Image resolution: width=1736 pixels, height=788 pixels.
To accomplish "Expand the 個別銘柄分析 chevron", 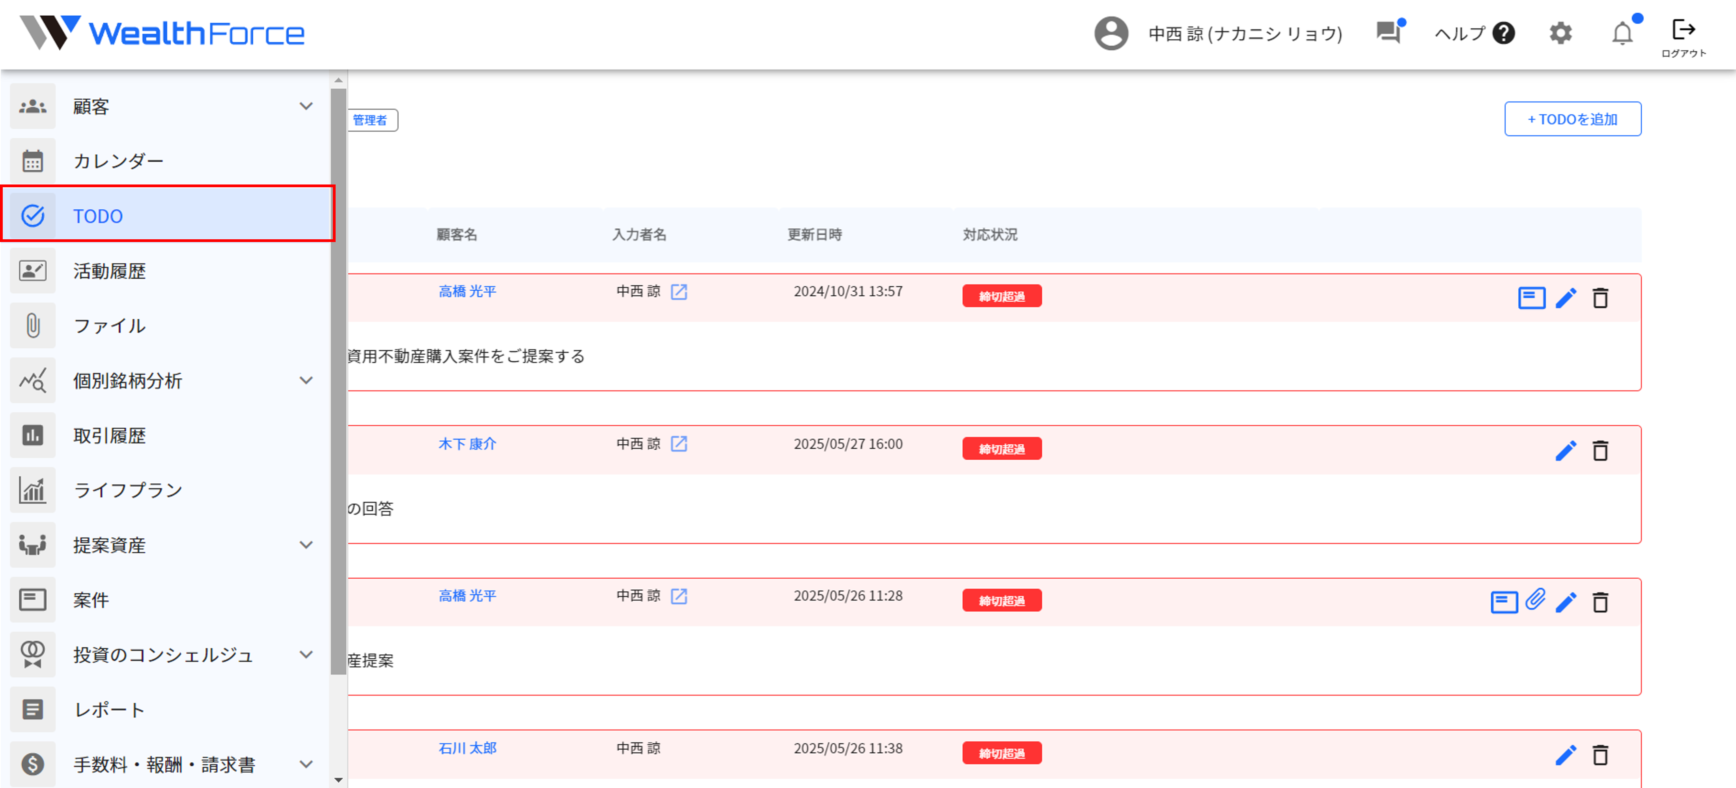I will (x=306, y=380).
